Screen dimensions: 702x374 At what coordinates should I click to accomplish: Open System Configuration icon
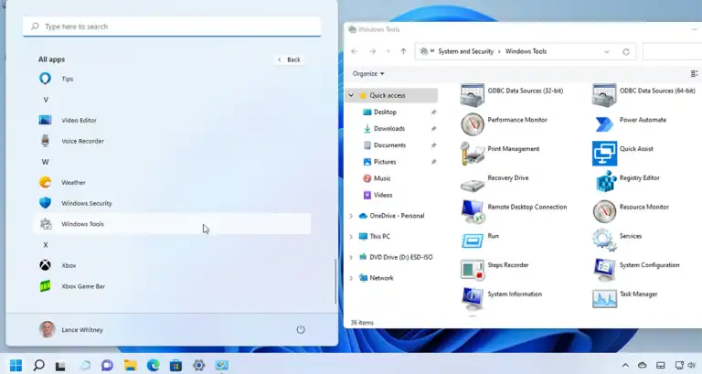click(604, 270)
